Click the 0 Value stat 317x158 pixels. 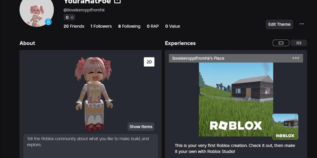173,26
